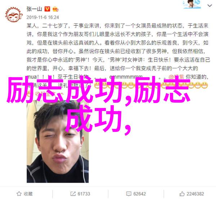Open the comments count 62642
The width and height of the screenshot is (216, 201).
(x=139, y=194)
